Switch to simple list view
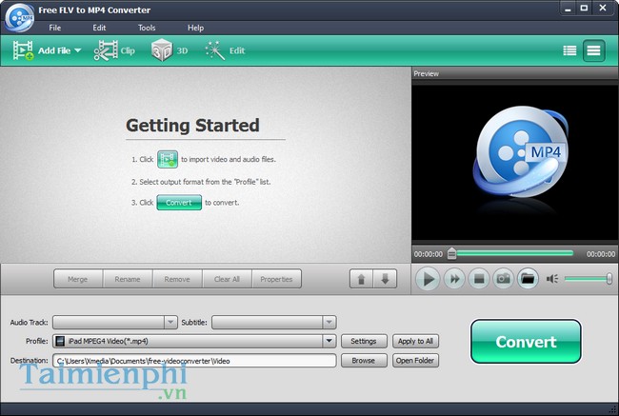 point(593,50)
